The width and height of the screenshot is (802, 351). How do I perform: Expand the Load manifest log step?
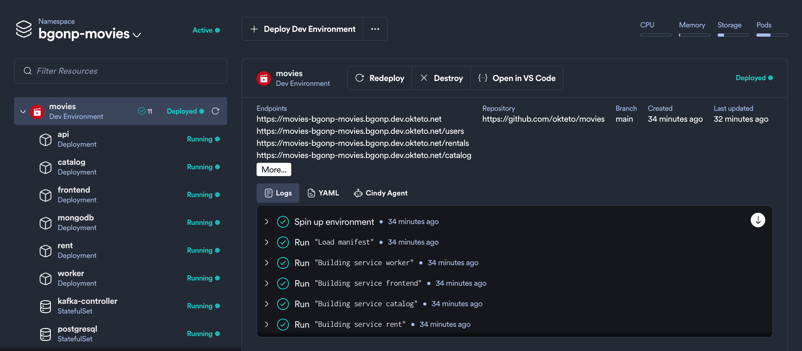(267, 242)
